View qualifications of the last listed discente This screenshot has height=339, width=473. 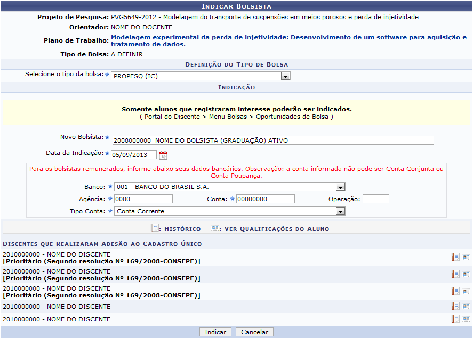(466, 319)
